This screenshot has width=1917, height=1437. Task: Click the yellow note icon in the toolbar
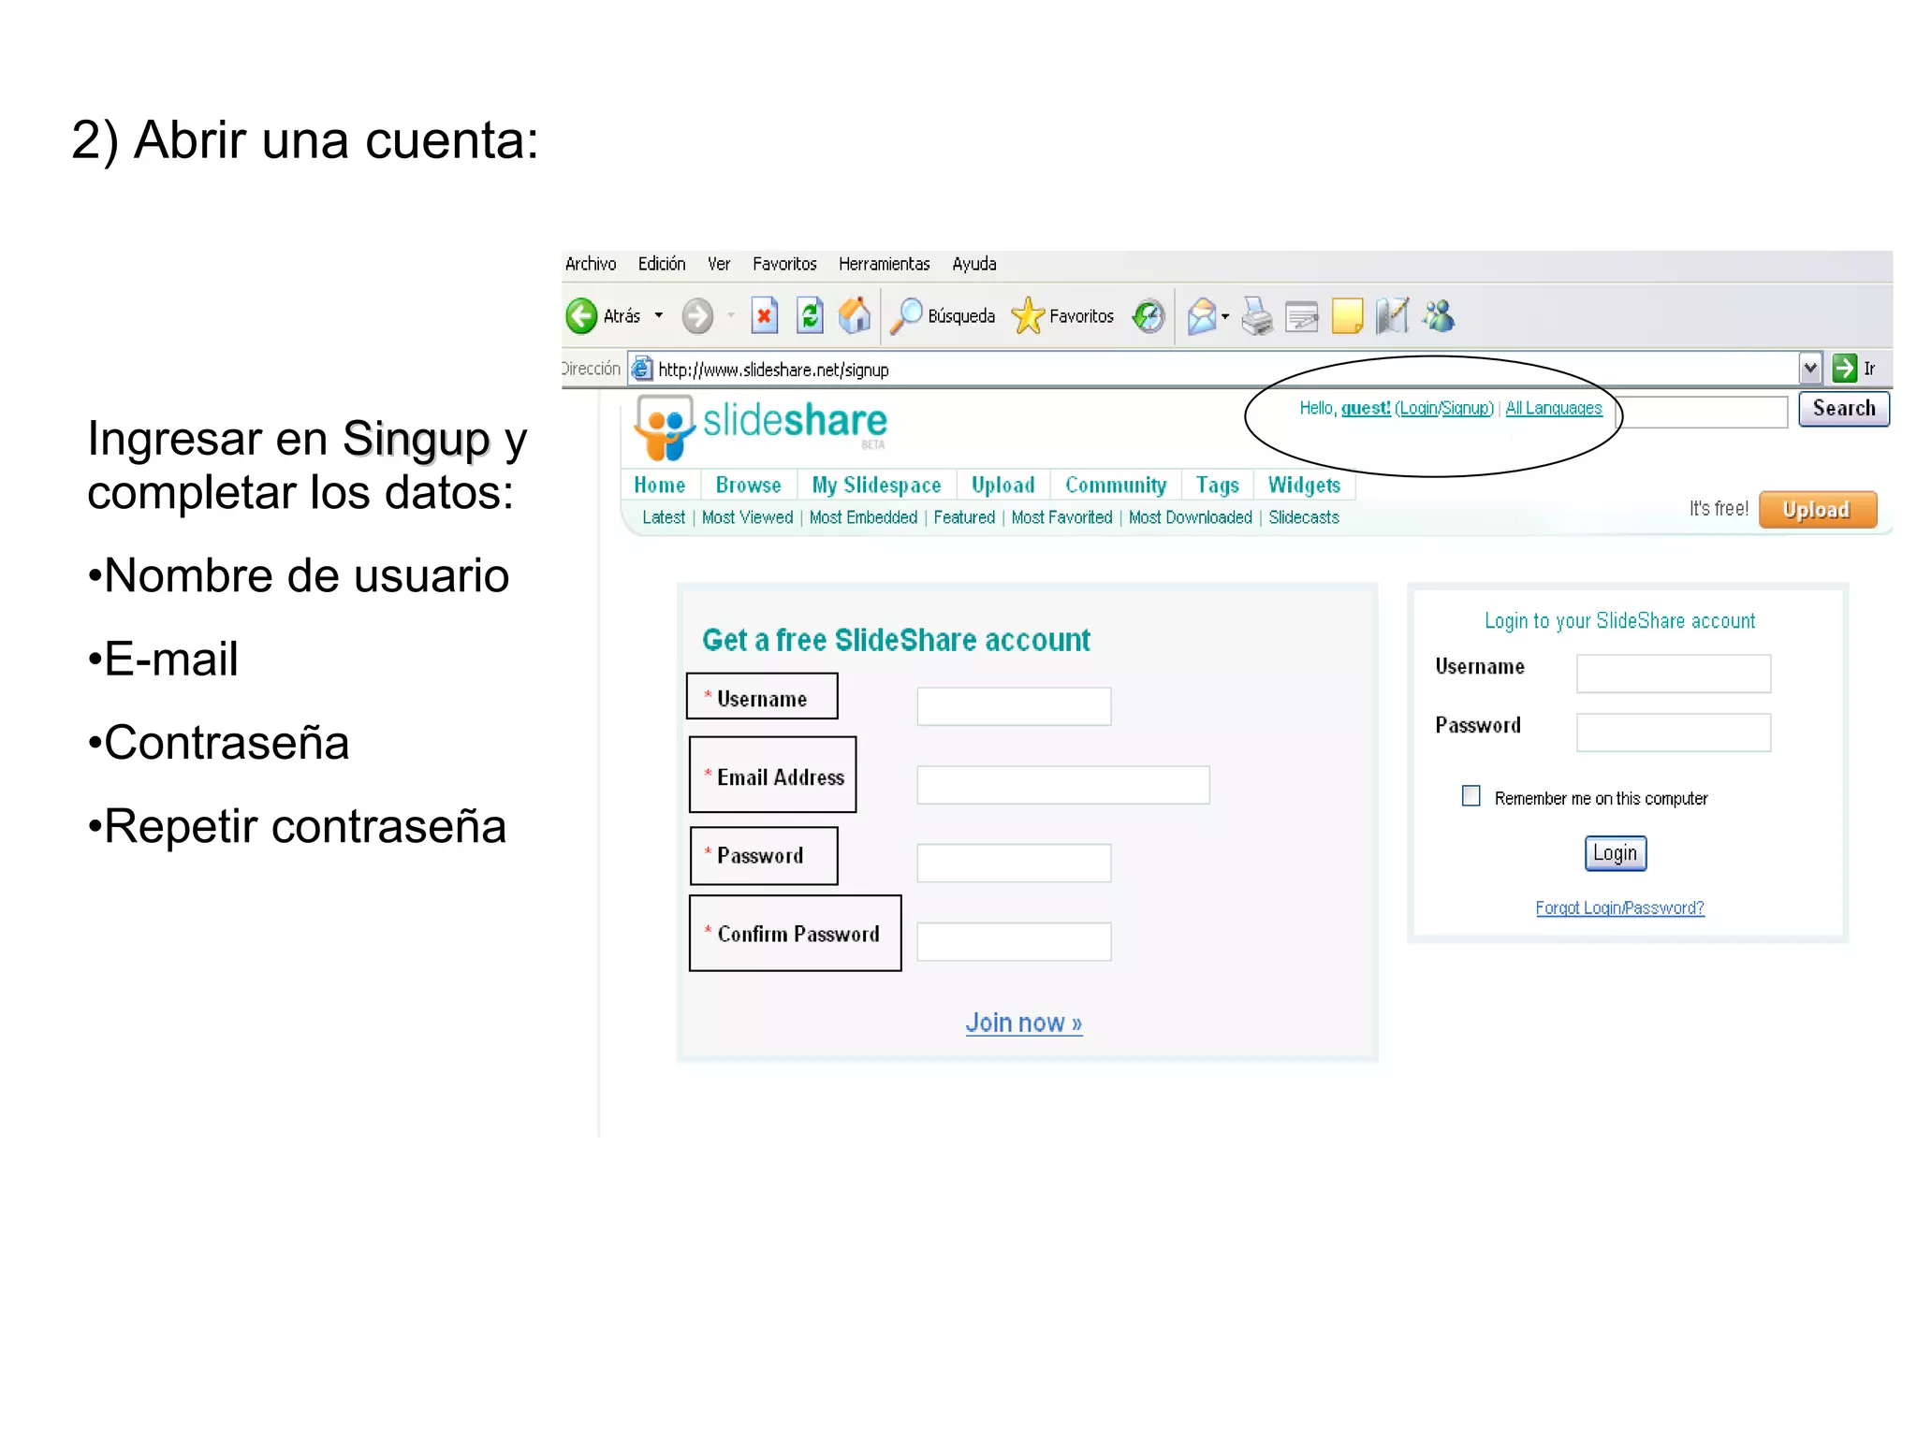click(x=1347, y=316)
